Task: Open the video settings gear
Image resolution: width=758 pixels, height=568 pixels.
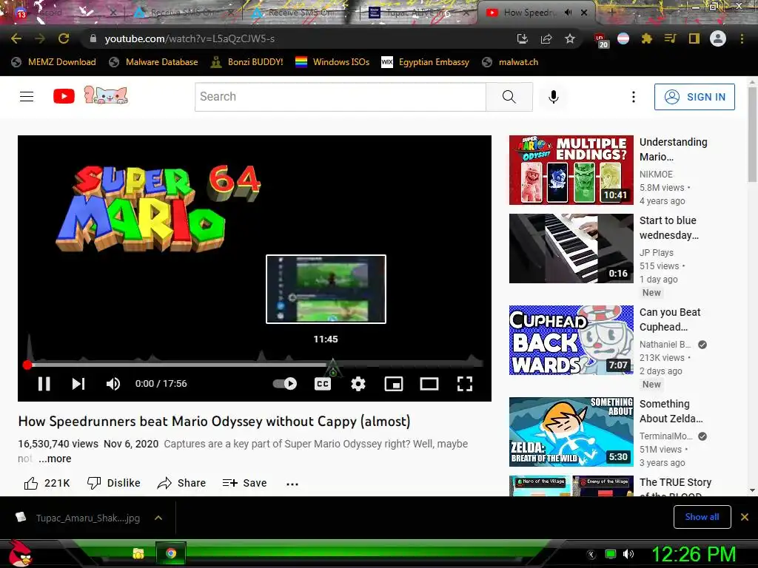Action: tap(358, 384)
